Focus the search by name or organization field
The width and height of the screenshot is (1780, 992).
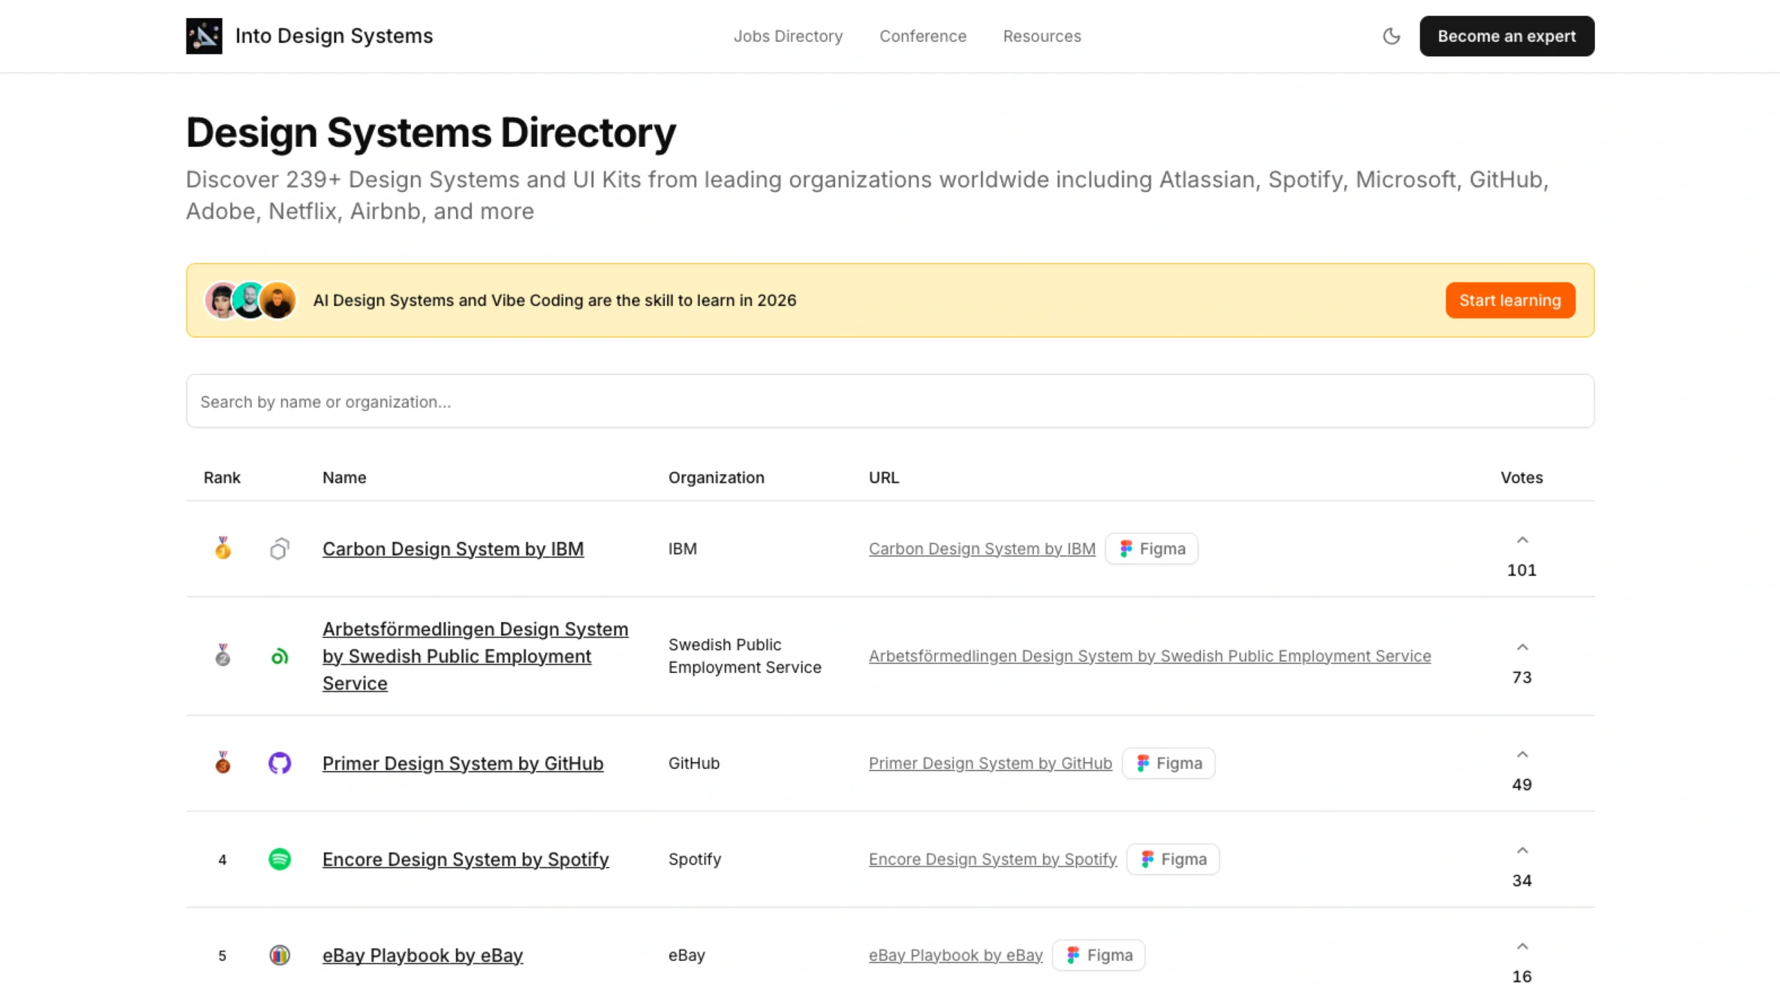[890, 401]
